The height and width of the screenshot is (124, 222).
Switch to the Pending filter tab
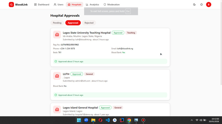point(57,23)
